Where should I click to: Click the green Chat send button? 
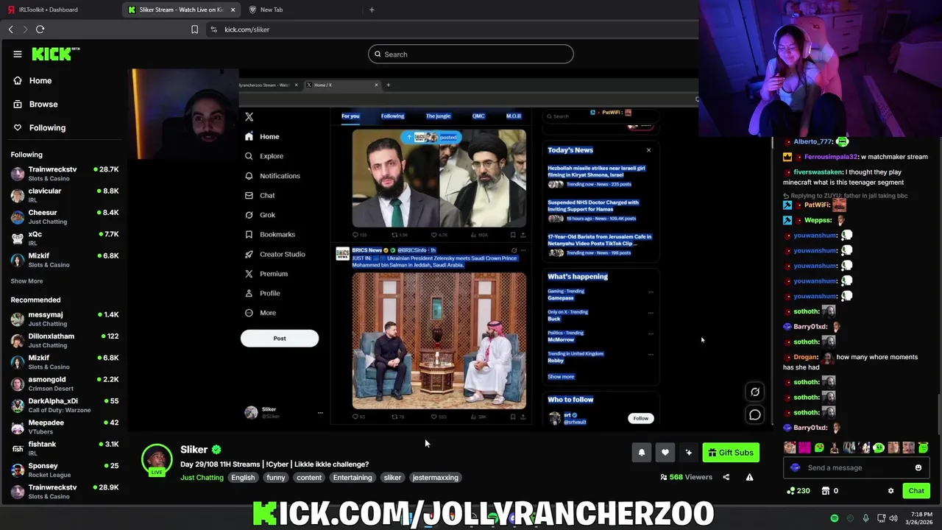click(x=916, y=491)
